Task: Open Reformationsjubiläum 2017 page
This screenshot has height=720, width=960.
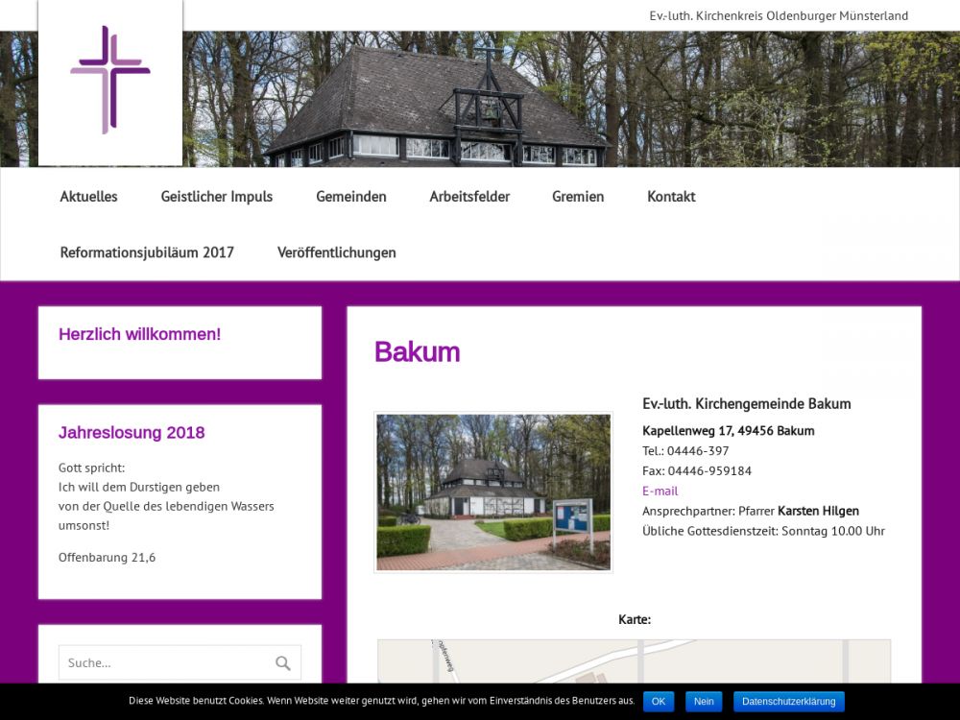Action: click(147, 252)
